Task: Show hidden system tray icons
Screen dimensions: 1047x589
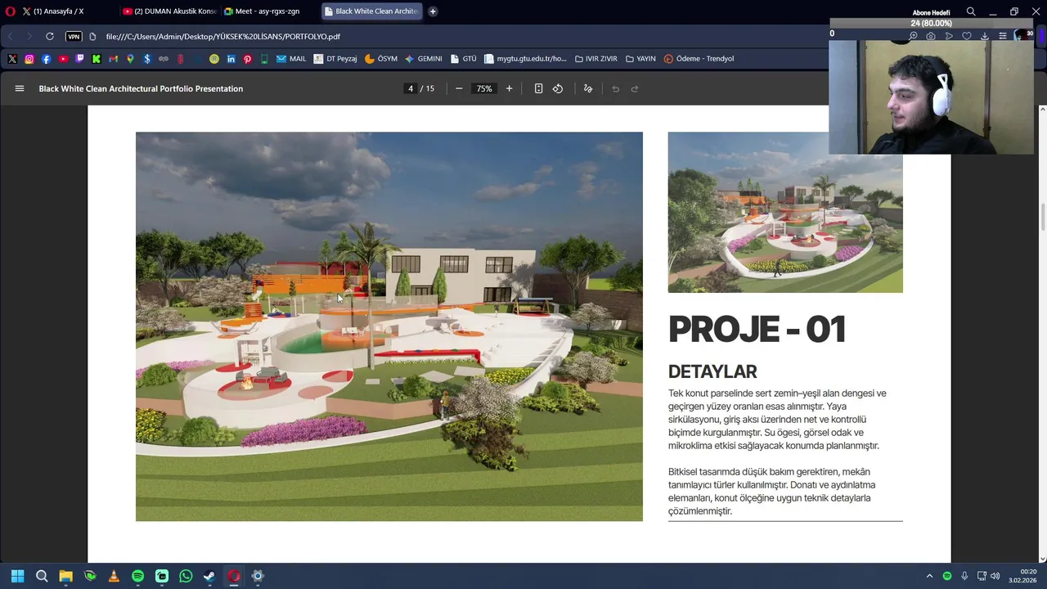Action: 929,576
